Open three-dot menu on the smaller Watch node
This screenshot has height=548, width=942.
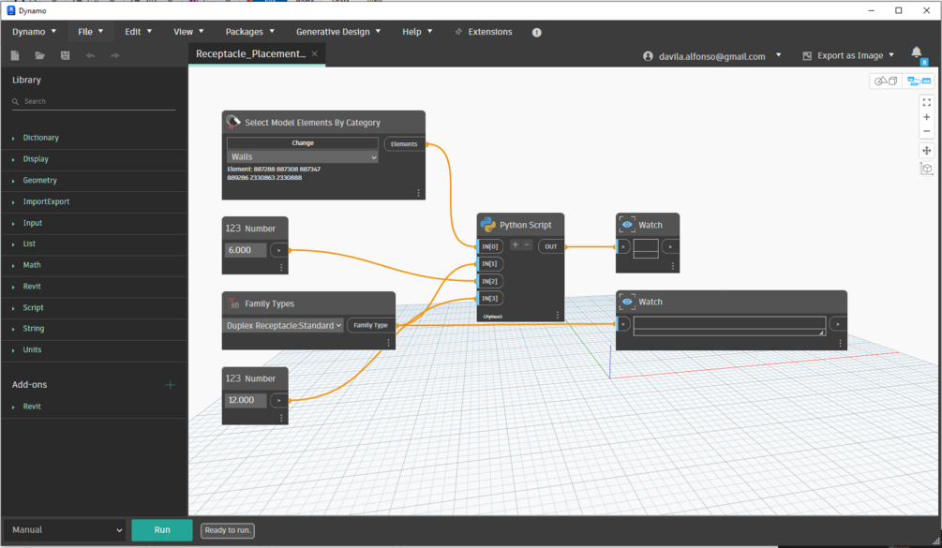pos(672,266)
